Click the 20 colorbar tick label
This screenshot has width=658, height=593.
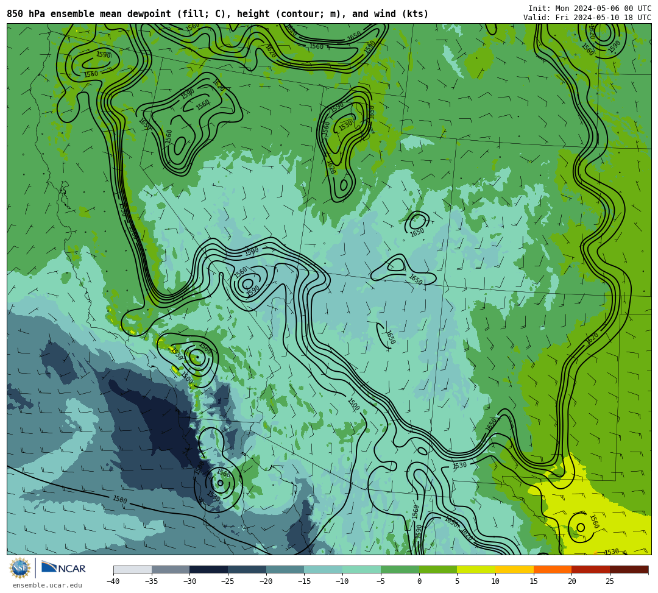(571, 581)
